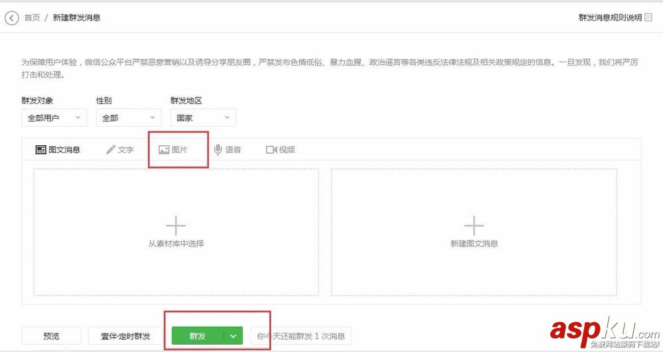Go back using the circled arrow icon
The image size is (663, 352).
point(11,18)
